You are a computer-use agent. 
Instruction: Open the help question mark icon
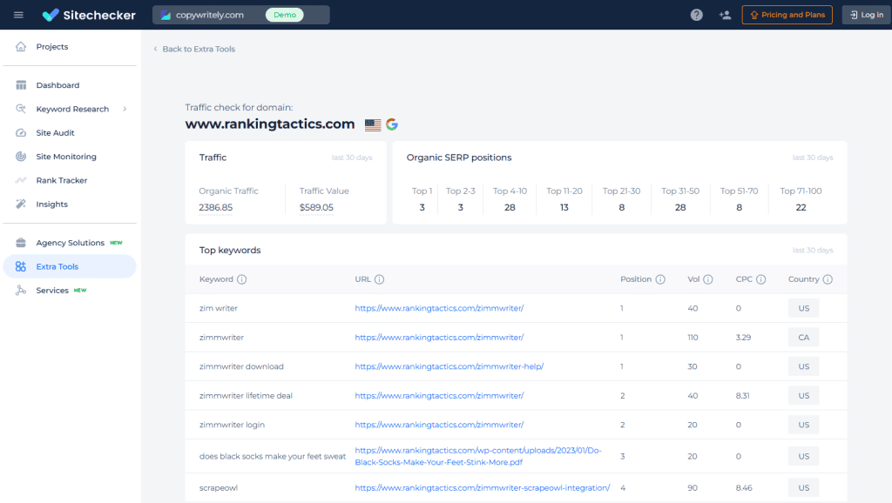point(696,15)
